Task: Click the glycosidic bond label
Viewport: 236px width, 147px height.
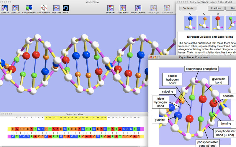Action: coord(219,81)
